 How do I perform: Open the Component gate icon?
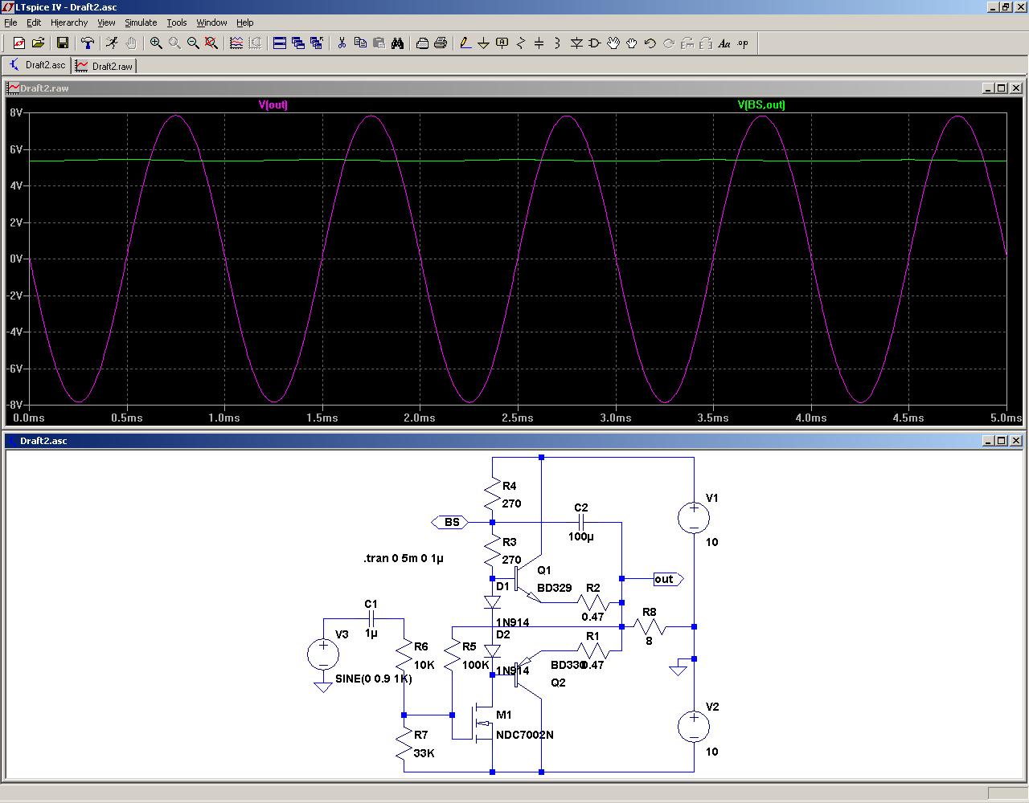595,43
